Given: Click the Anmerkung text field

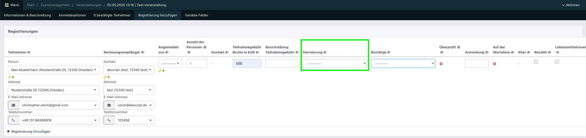Looking at the screenshot, I should [x=477, y=63].
